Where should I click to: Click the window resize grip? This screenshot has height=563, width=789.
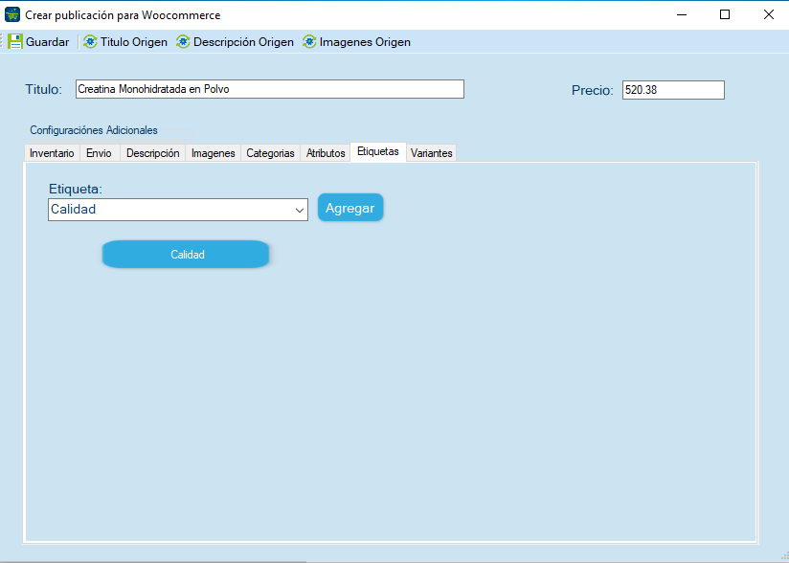[x=784, y=558]
